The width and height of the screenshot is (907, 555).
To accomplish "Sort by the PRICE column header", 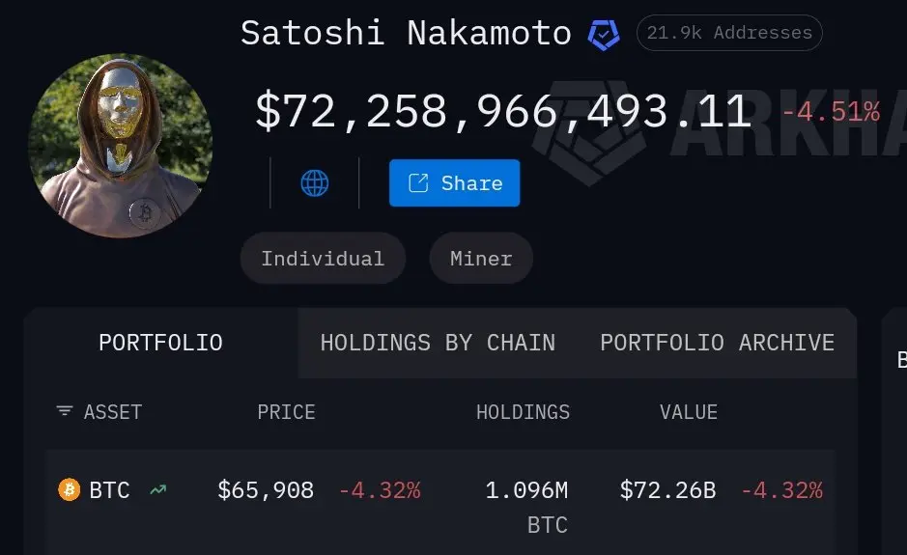I will click(x=286, y=412).
